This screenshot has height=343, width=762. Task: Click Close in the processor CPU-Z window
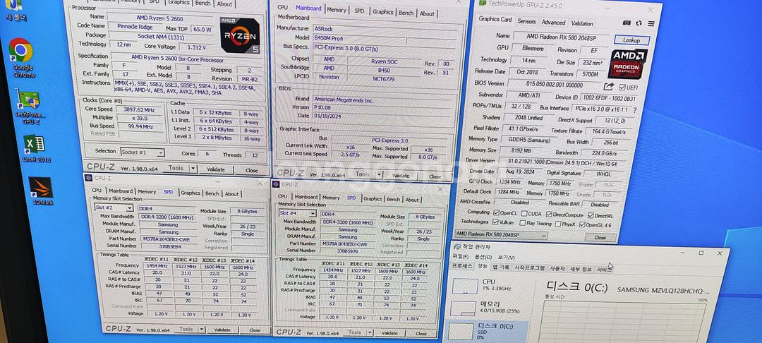click(x=251, y=171)
